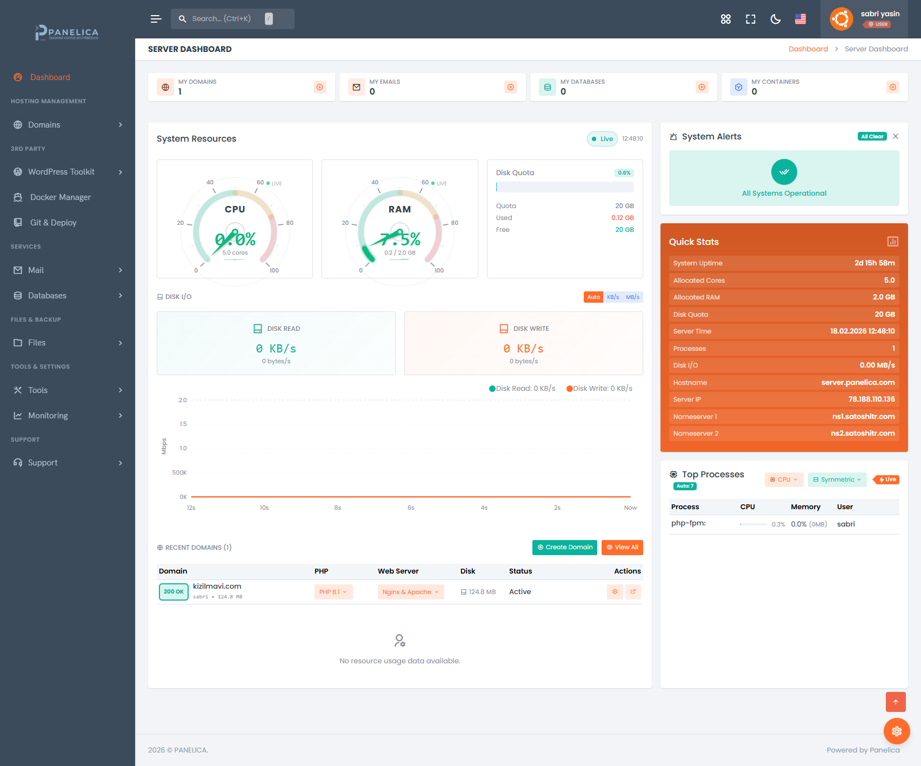The width and height of the screenshot is (921, 766).
Task: Click the scroll-to-top arrow button
Action: click(896, 702)
